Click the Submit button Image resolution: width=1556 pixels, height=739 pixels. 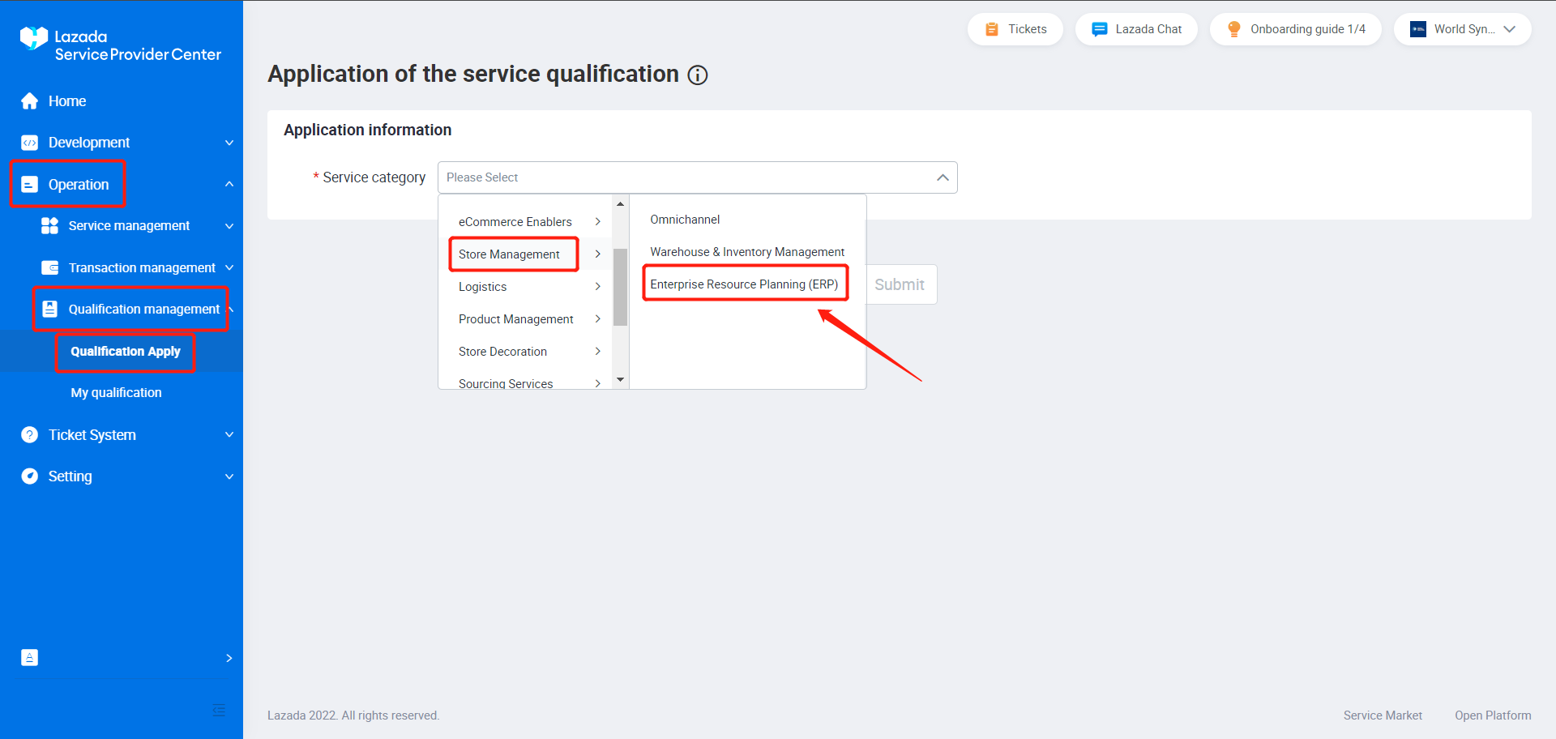[900, 284]
